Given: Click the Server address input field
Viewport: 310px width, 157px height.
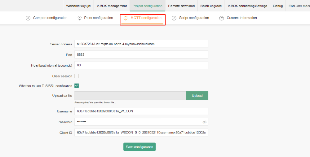Looking at the screenshot, I should (x=141, y=44).
